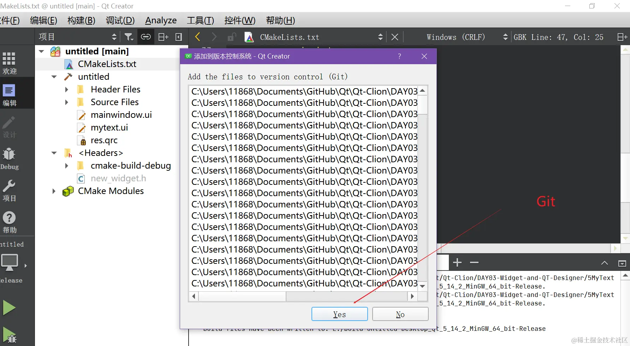Image resolution: width=630 pixels, height=346 pixels.
Task: Switch to the Debug mode
Action: coord(10,159)
